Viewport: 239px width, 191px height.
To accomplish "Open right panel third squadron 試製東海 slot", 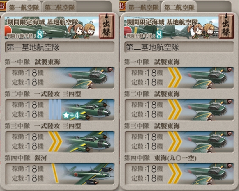I will (179, 142).
